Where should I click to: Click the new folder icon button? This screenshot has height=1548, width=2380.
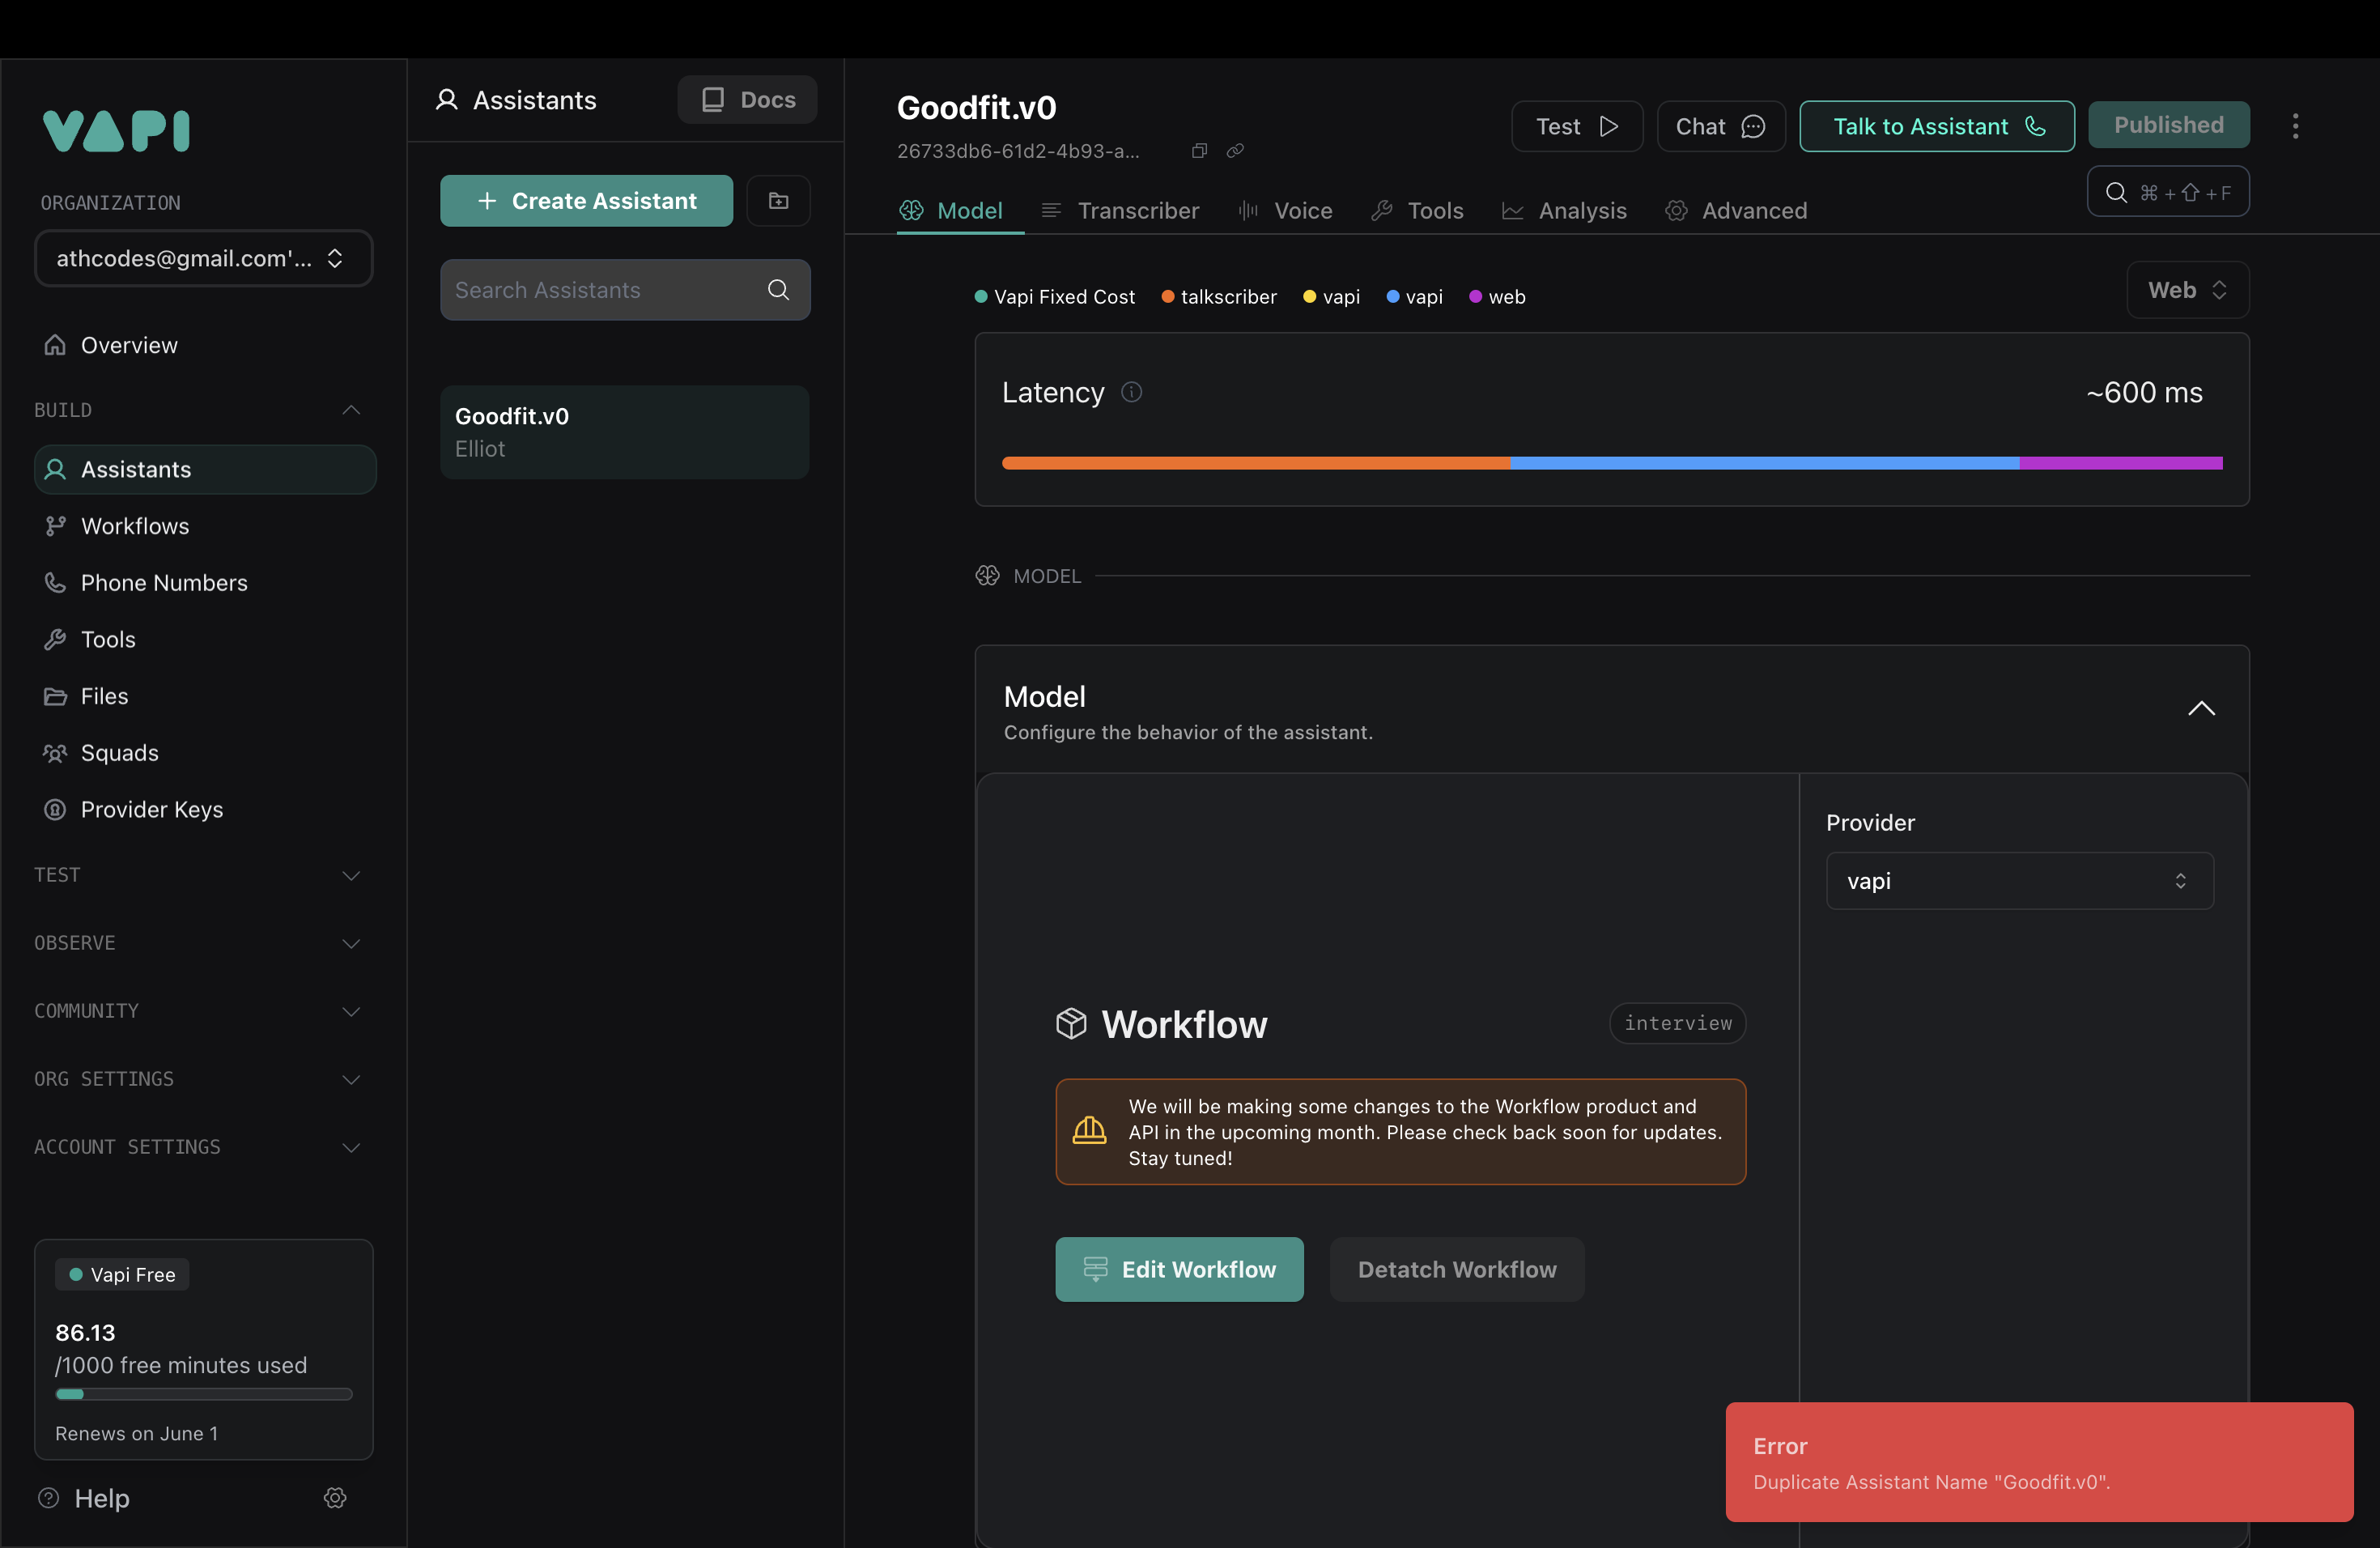point(778,201)
